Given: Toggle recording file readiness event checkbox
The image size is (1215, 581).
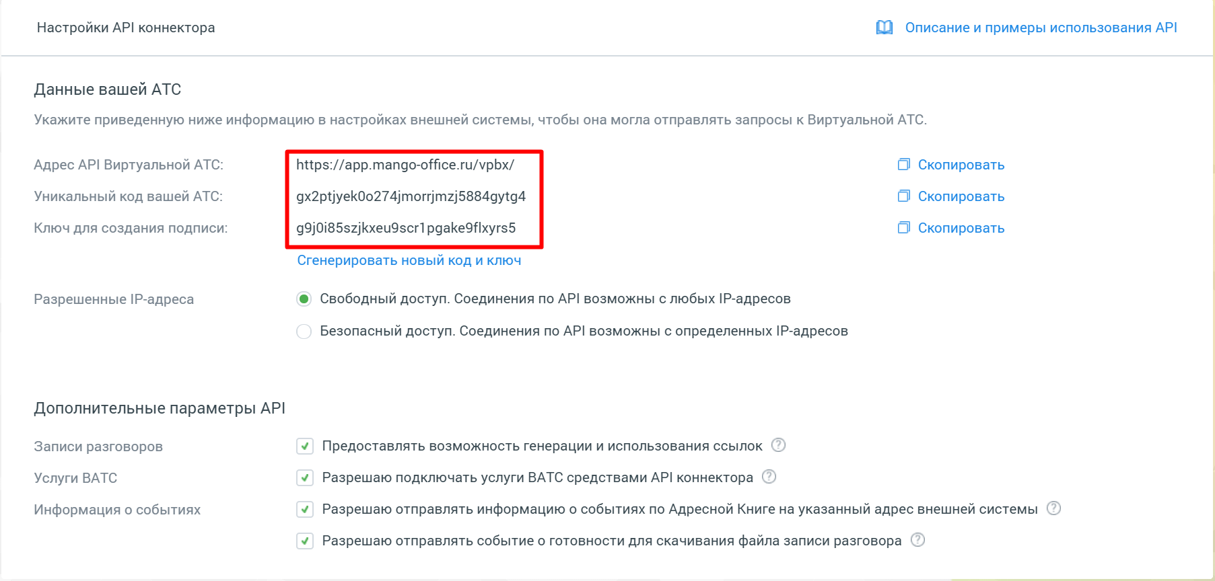Looking at the screenshot, I should click(x=305, y=541).
